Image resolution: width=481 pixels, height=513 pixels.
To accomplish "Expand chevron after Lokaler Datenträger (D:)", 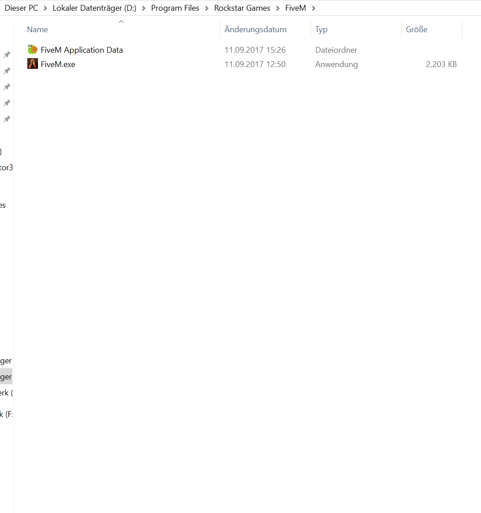I will click(x=143, y=8).
